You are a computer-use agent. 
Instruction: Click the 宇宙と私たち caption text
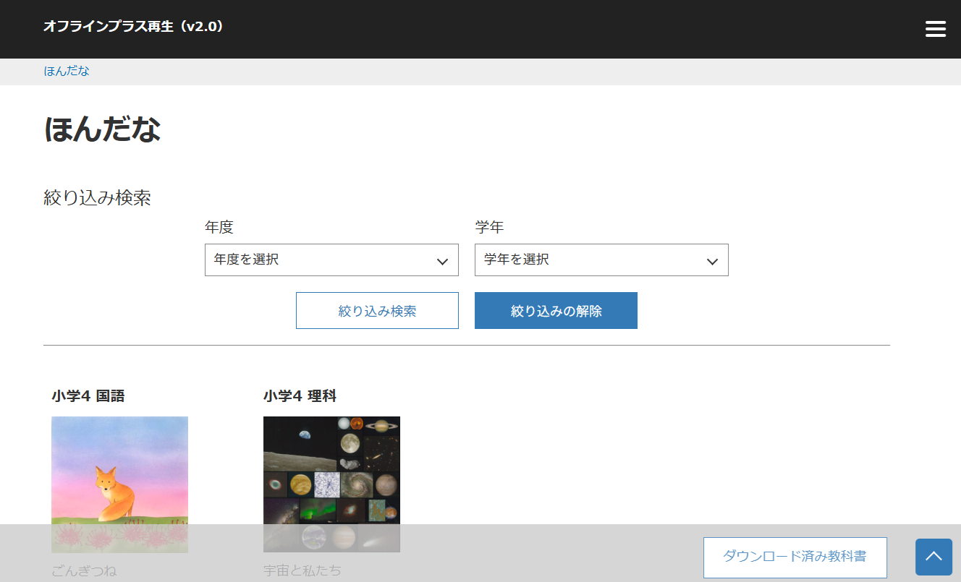tap(302, 570)
